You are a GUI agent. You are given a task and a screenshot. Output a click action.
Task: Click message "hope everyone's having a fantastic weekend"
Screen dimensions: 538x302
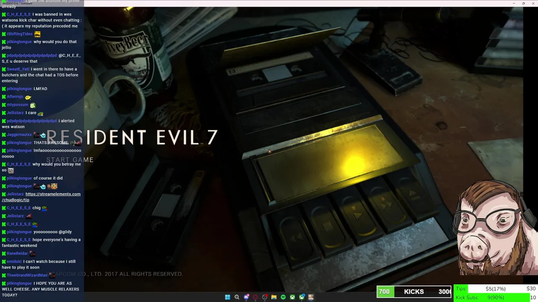click(x=41, y=242)
